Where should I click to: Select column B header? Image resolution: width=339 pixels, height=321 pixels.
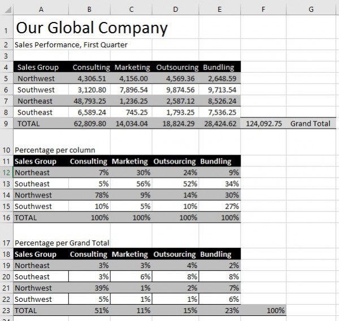click(89, 10)
